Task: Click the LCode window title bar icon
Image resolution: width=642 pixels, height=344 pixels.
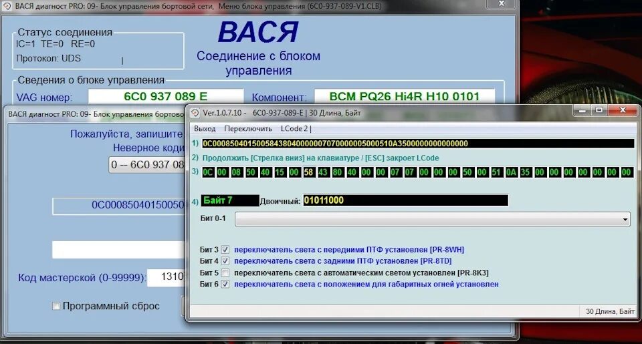Action: 195,113
